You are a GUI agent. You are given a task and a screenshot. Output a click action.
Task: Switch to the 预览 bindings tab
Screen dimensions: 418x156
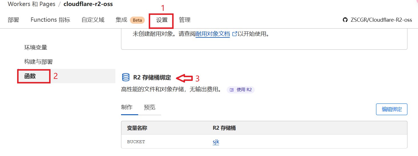150,107
